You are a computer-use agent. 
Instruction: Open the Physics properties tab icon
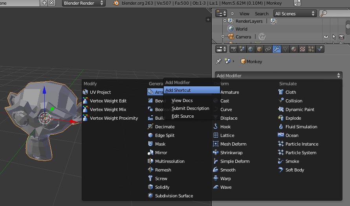point(320,49)
